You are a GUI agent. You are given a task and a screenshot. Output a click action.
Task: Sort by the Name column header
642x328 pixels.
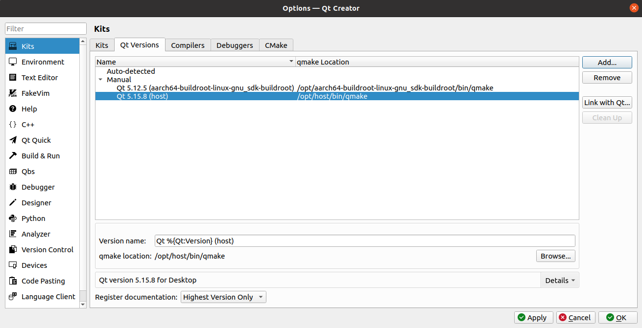click(x=195, y=62)
